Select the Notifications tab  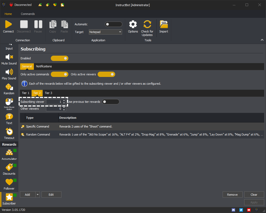click(44, 66)
